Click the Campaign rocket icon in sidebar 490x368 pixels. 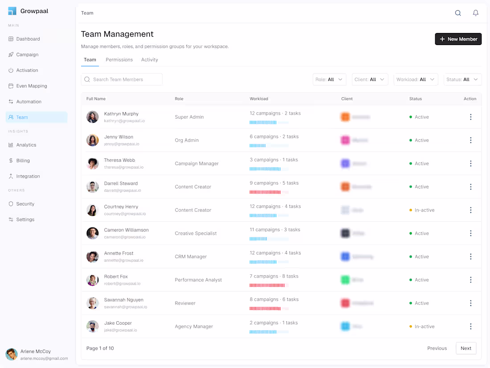tap(11, 54)
